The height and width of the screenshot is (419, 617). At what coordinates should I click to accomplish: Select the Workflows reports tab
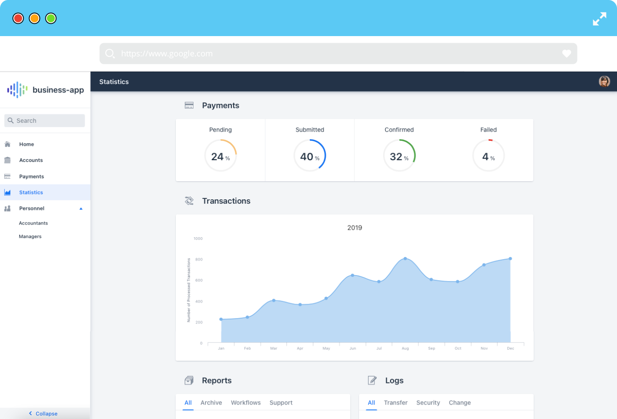click(x=245, y=403)
